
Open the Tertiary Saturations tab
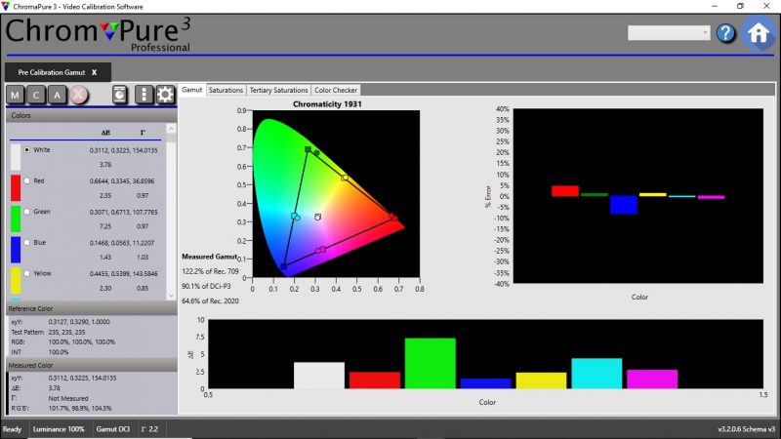tap(278, 90)
